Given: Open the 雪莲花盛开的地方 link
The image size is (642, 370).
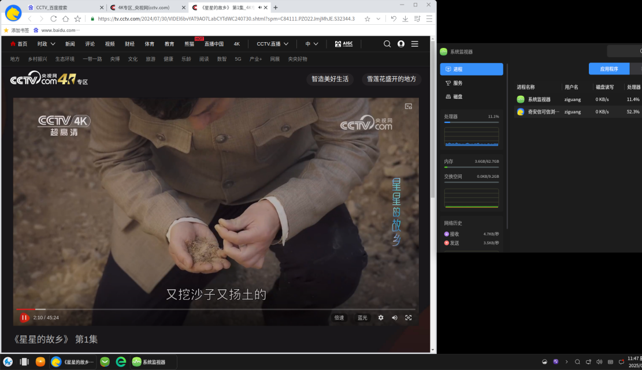Looking at the screenshot, I should (391, 79).
